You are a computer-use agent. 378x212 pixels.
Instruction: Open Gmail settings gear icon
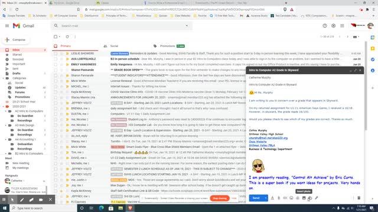pyautogui.click(x=333, y=26)
